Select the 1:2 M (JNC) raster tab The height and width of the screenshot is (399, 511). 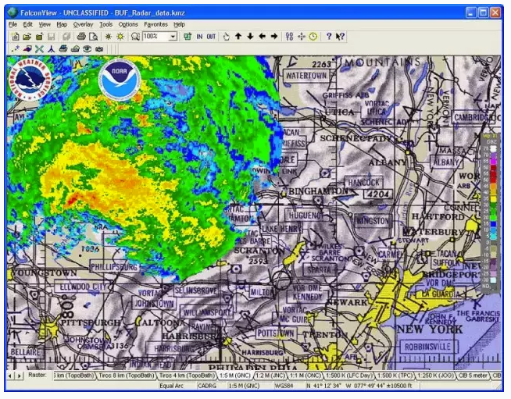tap(270, 376)
